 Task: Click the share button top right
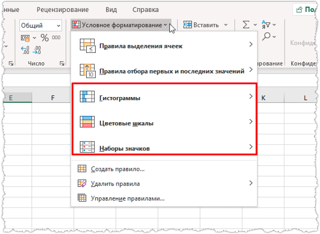click(x=306, y=9)
